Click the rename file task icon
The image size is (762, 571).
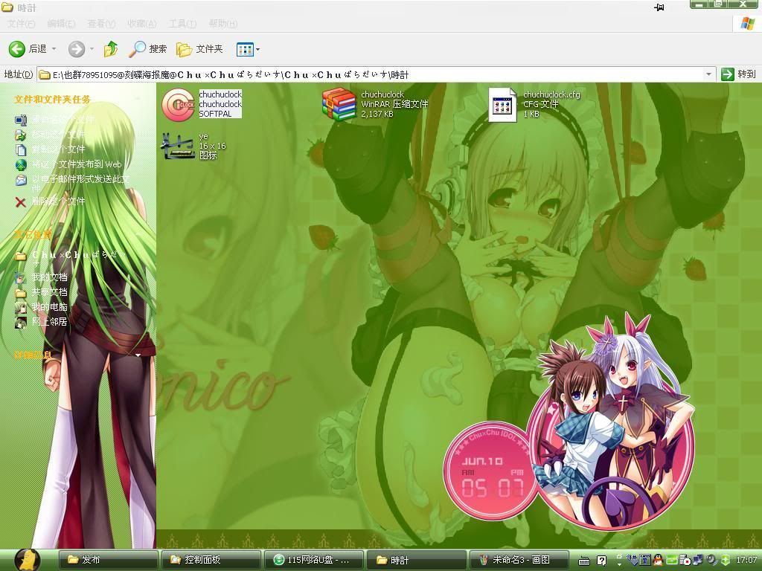[x=20, y=120]
